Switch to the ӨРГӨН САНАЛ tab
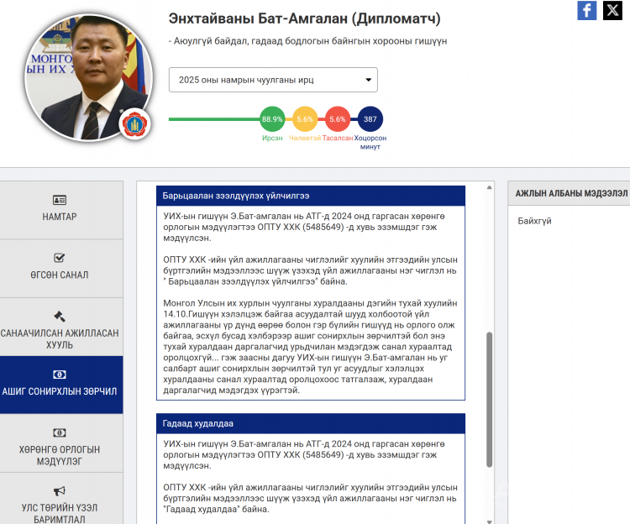The height and width of the screenshot is (524, 630). click(60, 267)
